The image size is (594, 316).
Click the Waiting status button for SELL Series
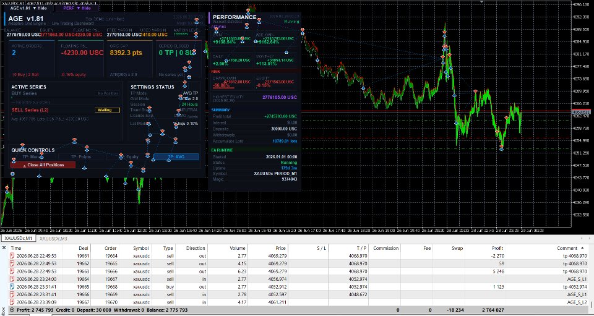[107, 110]
